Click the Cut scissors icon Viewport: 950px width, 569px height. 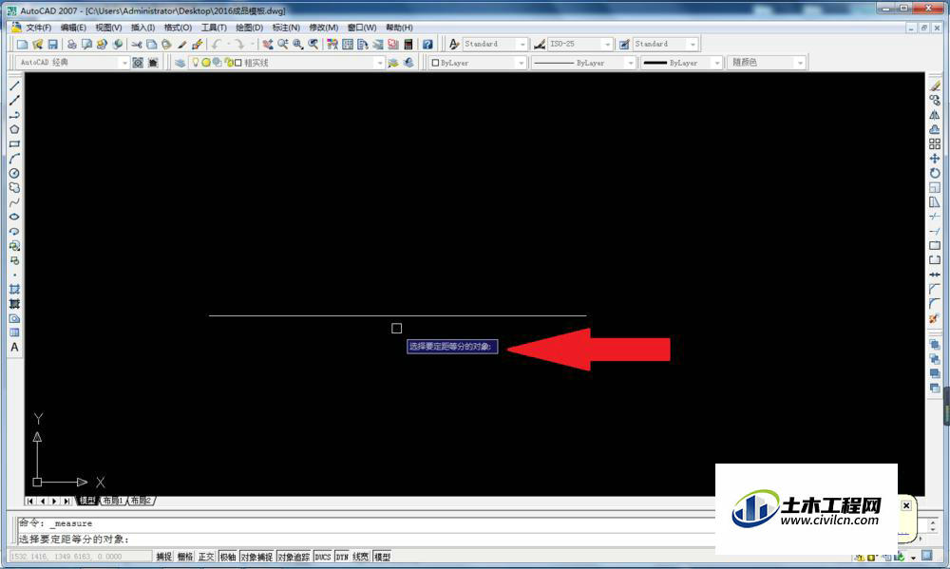pyautogui.click(x=136, y=45)
